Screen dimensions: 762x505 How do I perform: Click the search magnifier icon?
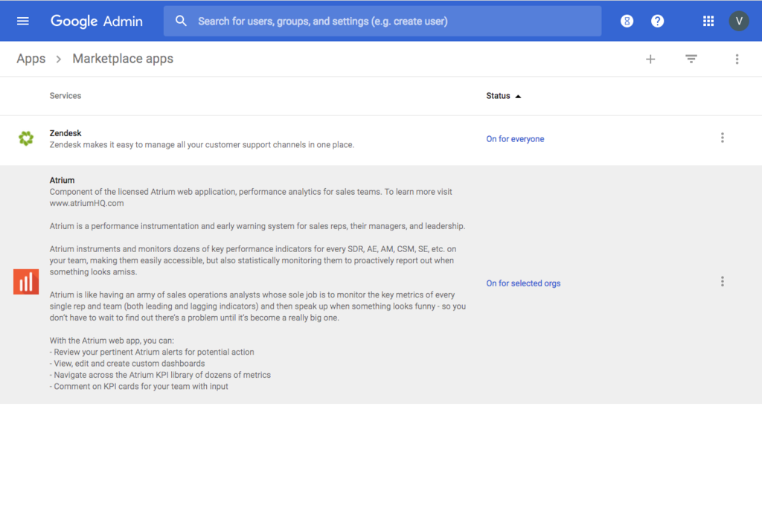click(181, 21)
